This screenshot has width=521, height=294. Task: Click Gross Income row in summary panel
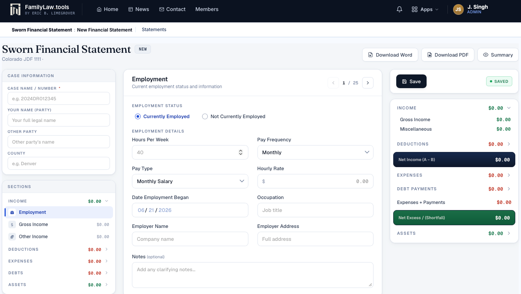(x=455, y=120)
